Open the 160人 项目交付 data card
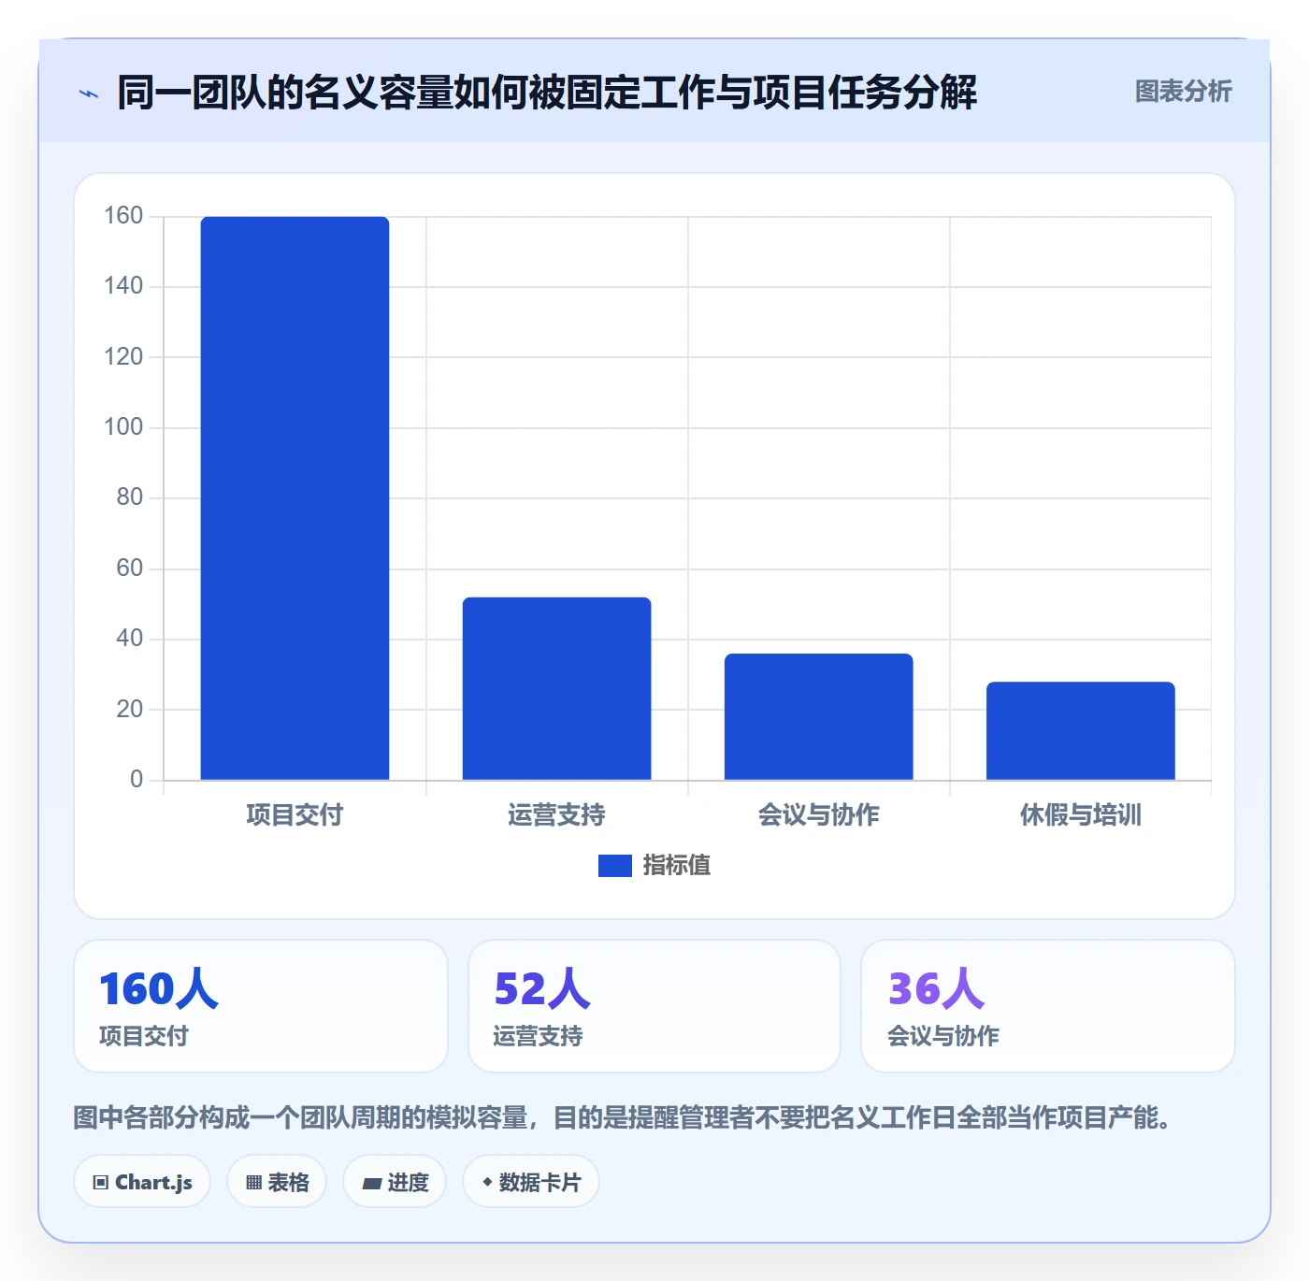Image resolution: width=1309 pixels, height=1281 pixels. (261, 1006)
